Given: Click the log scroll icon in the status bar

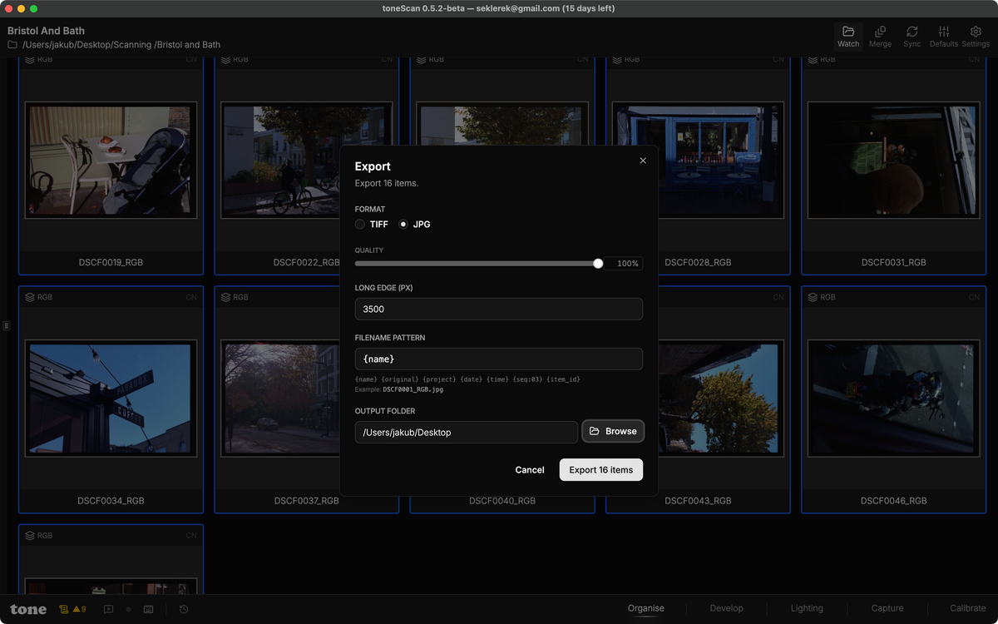Looking at the screenshot, I should 63,609.
